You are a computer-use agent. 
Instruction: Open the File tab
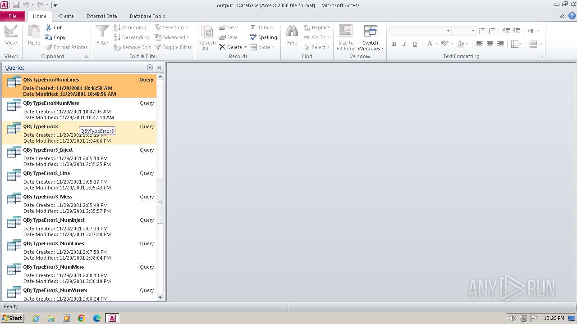(x=13, y=16)
